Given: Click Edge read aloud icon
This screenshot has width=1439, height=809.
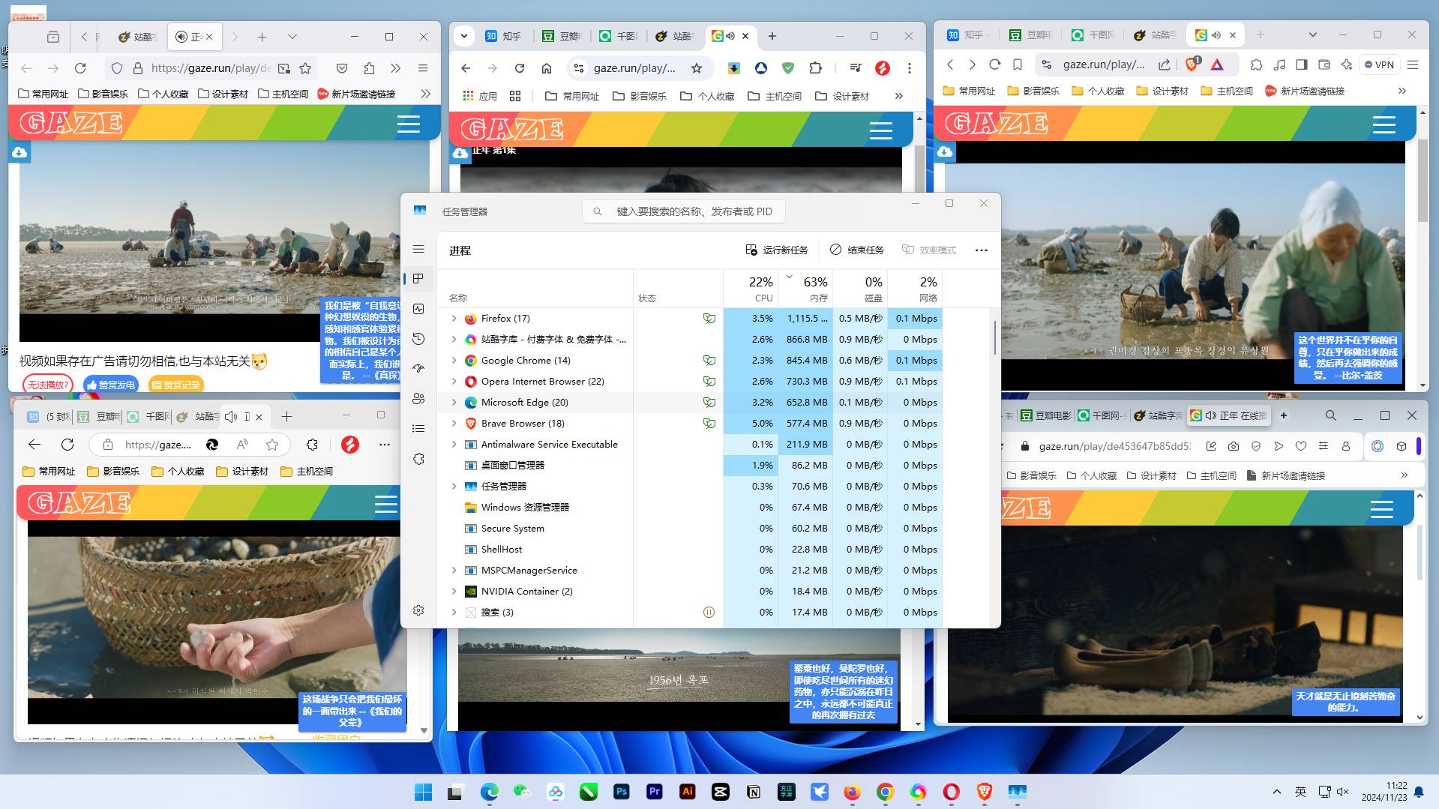Looking at the screenshot, I should click(x=242, y=445).
